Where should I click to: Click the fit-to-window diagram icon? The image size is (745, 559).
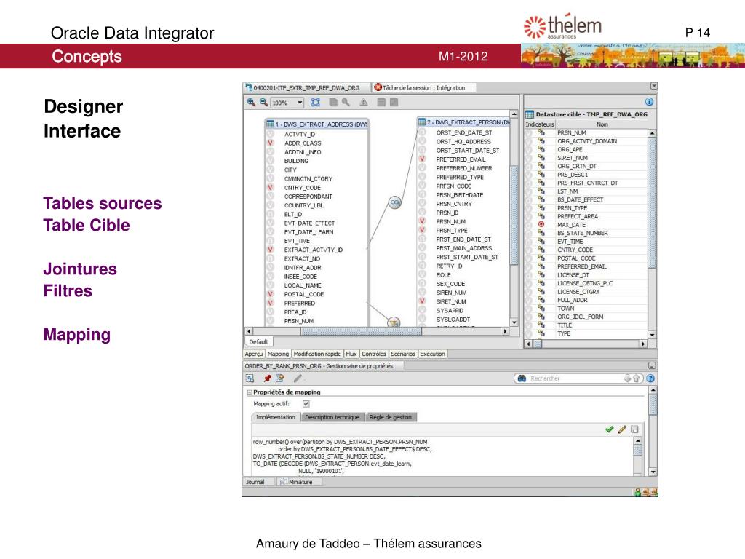point(316,102)
